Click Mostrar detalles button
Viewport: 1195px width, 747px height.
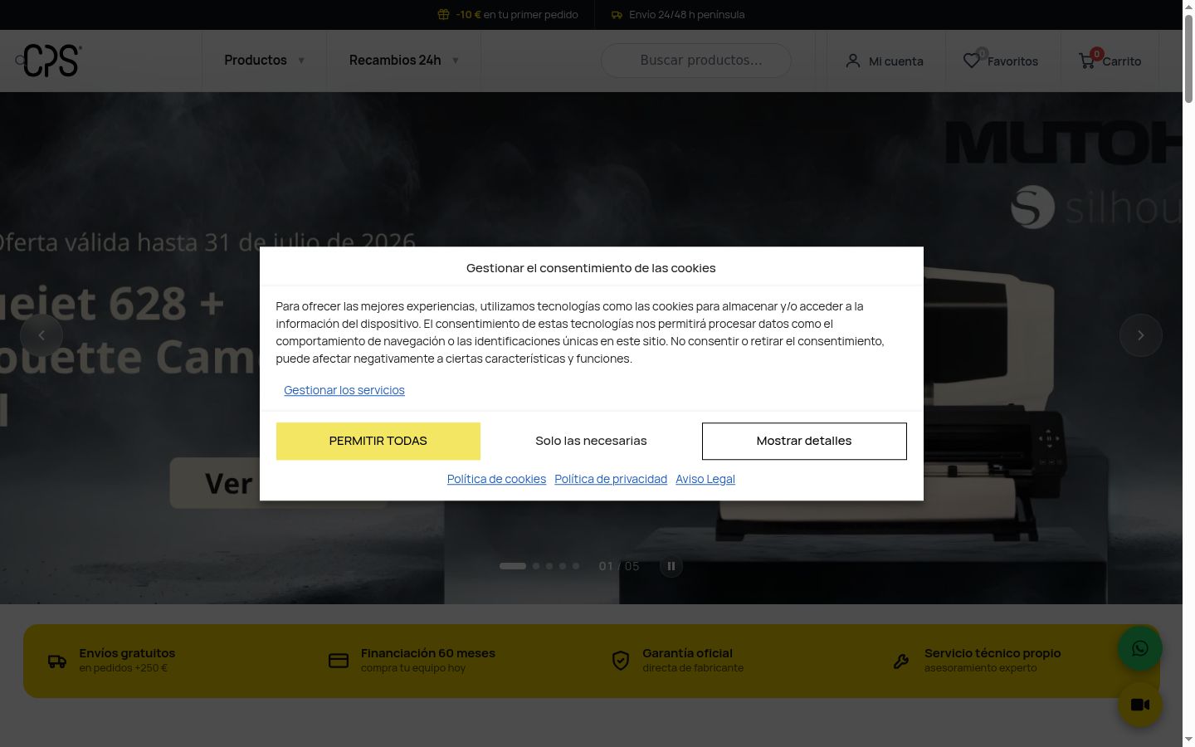coord(804,441)
